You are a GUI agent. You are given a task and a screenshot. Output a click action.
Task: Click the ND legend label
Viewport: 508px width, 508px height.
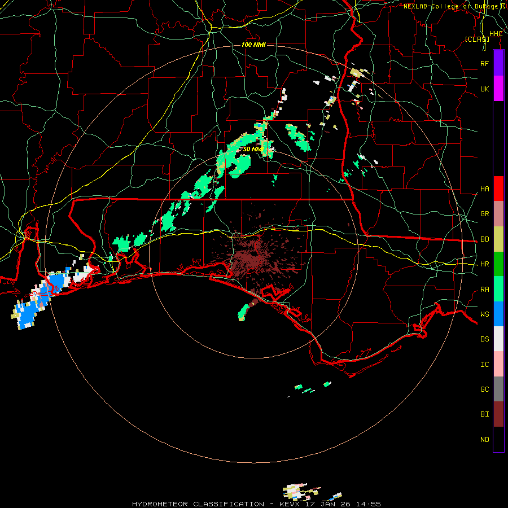pos(484,440)
